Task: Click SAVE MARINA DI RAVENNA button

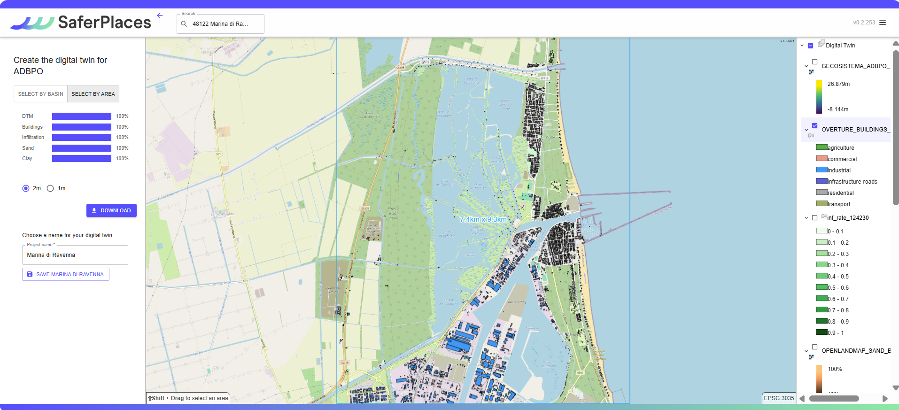Action: tap(66, 274)
